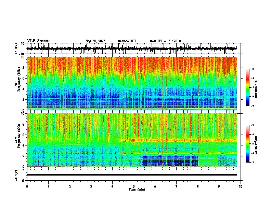Click the ch.2 spectrogram color scale bar
This screenshot has width=271, height=209.
[248, 144]
